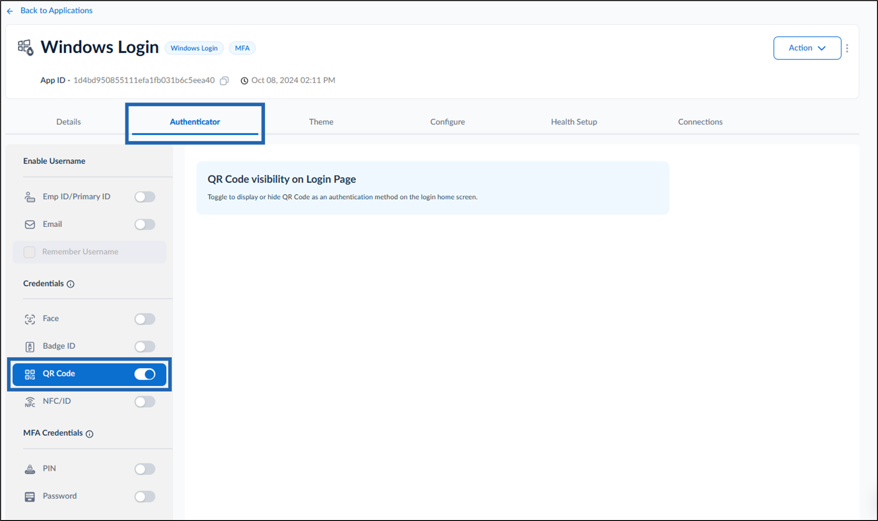Click the back arrow icon
878x521 pixels.
(x=10, y=11)
